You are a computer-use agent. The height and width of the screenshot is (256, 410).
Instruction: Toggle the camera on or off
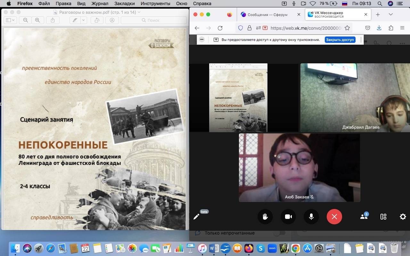pos(288,217)
